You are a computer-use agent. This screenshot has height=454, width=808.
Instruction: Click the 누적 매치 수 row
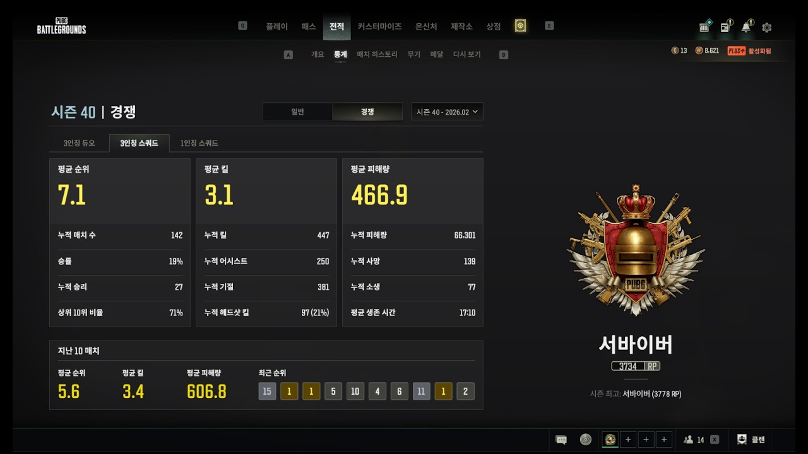point(120,235)
